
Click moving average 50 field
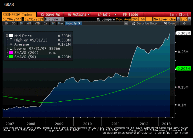pyautogui.click(x=142, y=19)
